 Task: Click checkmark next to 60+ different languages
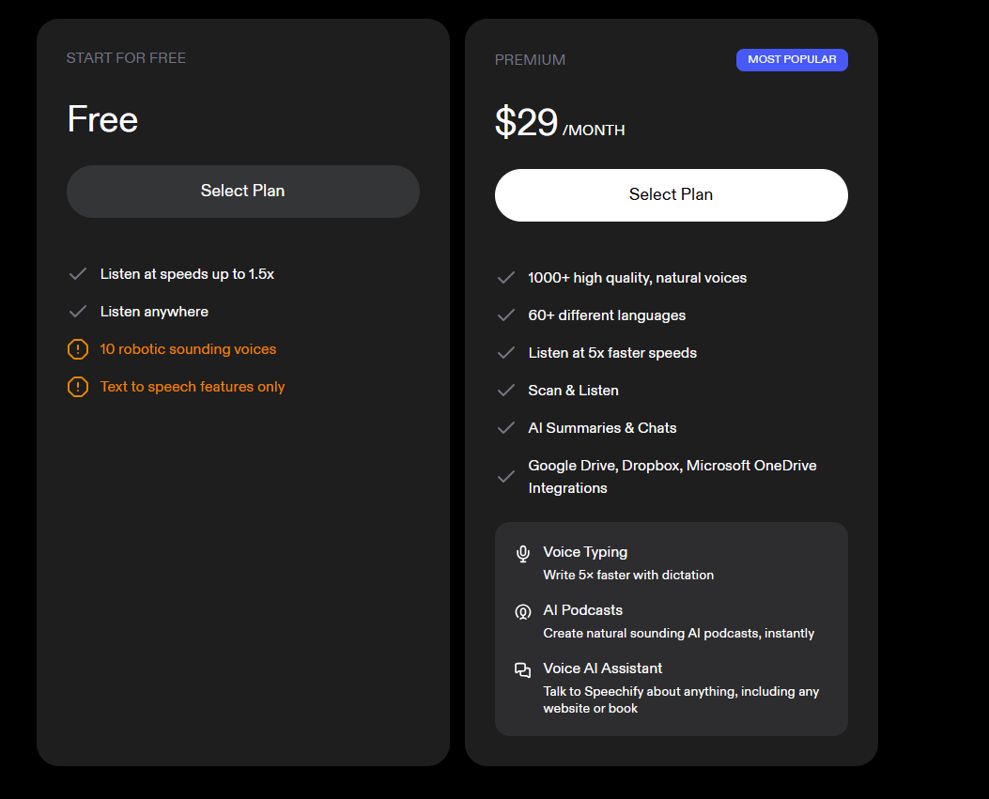506,315
